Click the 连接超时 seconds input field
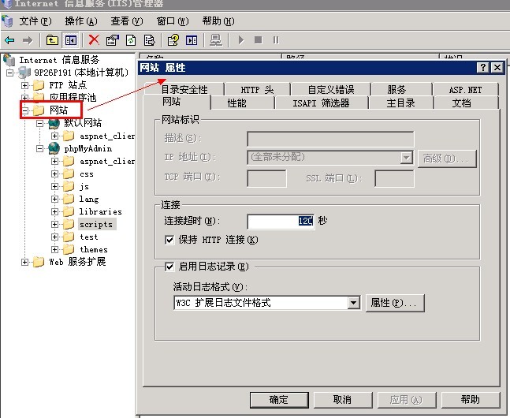 [x=280, y=222]
